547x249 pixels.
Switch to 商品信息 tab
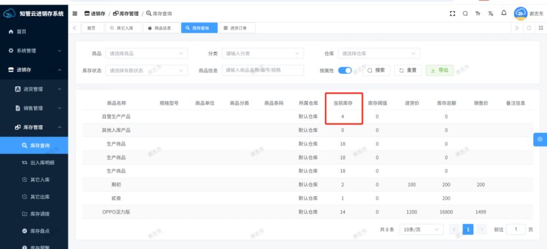[x=161, y=28]
